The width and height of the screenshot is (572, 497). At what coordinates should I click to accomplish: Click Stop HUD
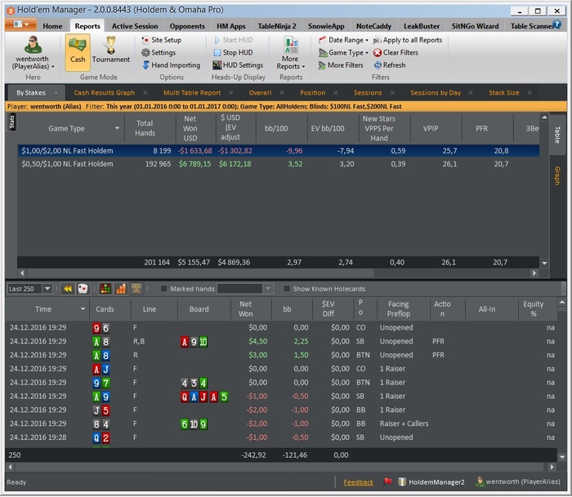pos(233,52)
